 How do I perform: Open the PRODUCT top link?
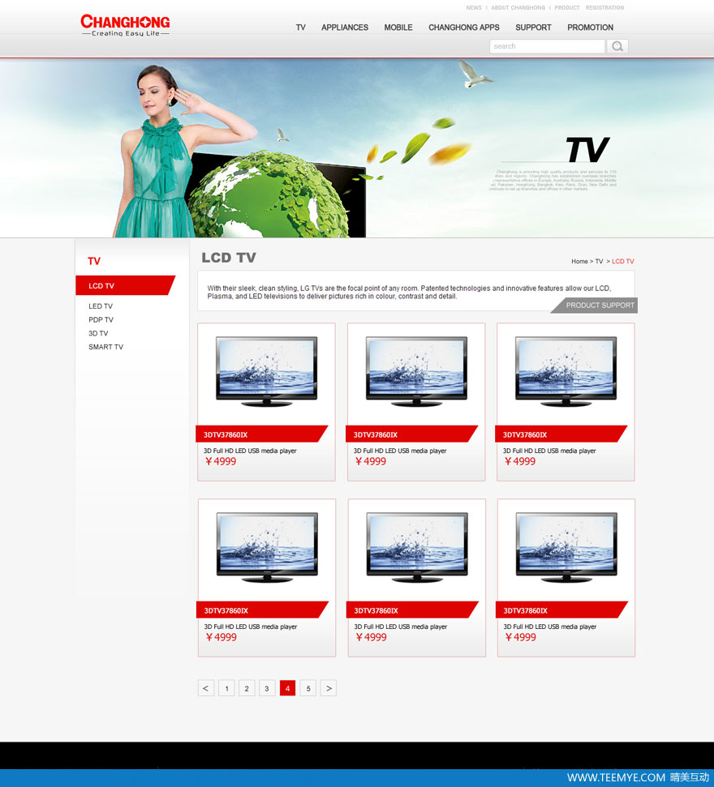[x=567, y=7]
